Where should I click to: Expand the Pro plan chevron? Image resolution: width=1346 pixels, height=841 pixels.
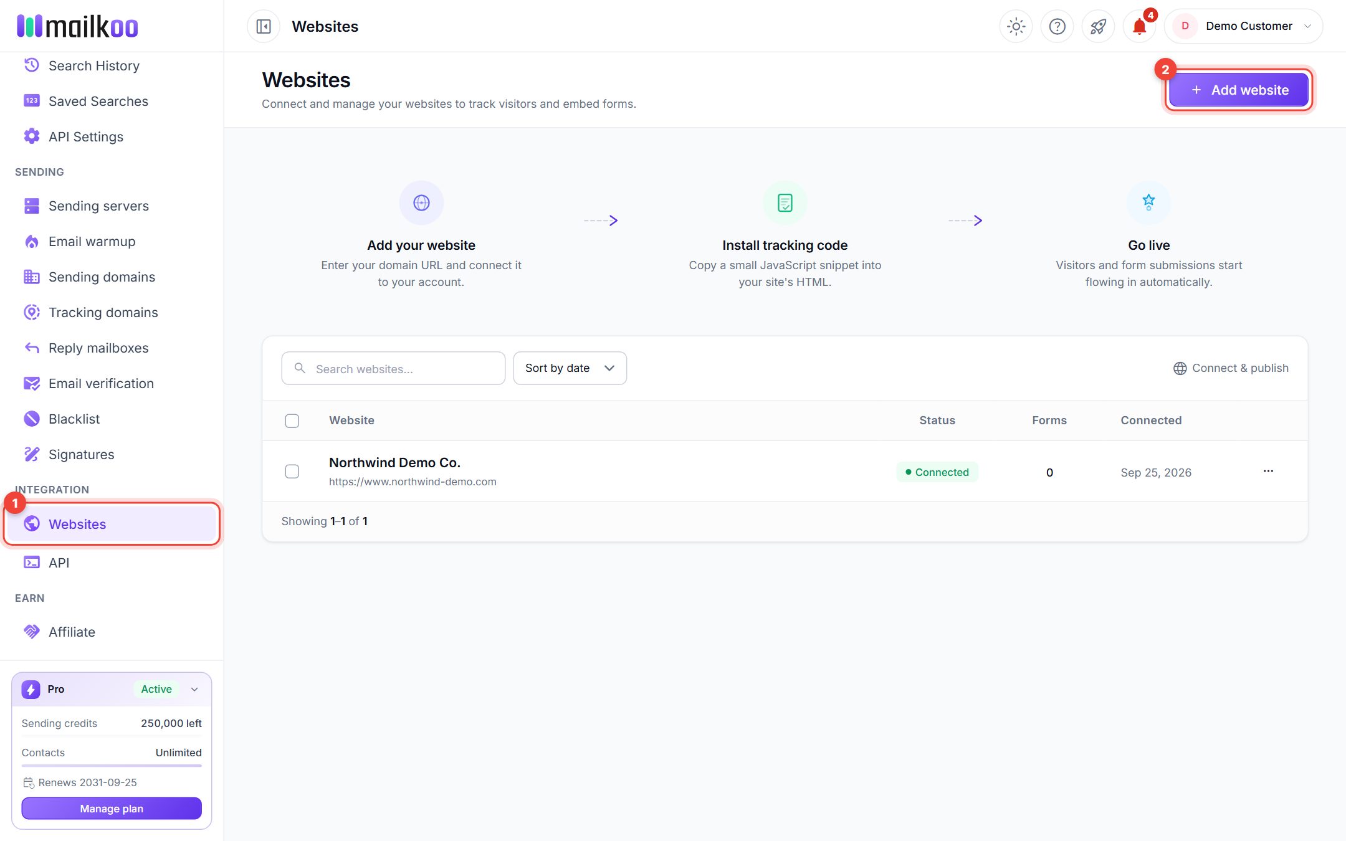pos(194,689)
